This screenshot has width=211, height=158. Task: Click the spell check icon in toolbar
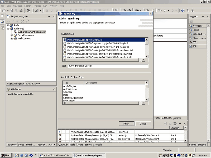tap(183, 11)
